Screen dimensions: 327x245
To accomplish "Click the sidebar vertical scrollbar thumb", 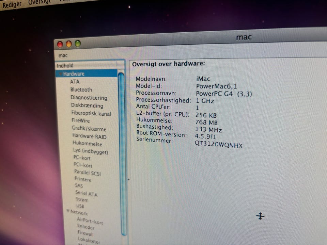I will (x=122, y=154).
